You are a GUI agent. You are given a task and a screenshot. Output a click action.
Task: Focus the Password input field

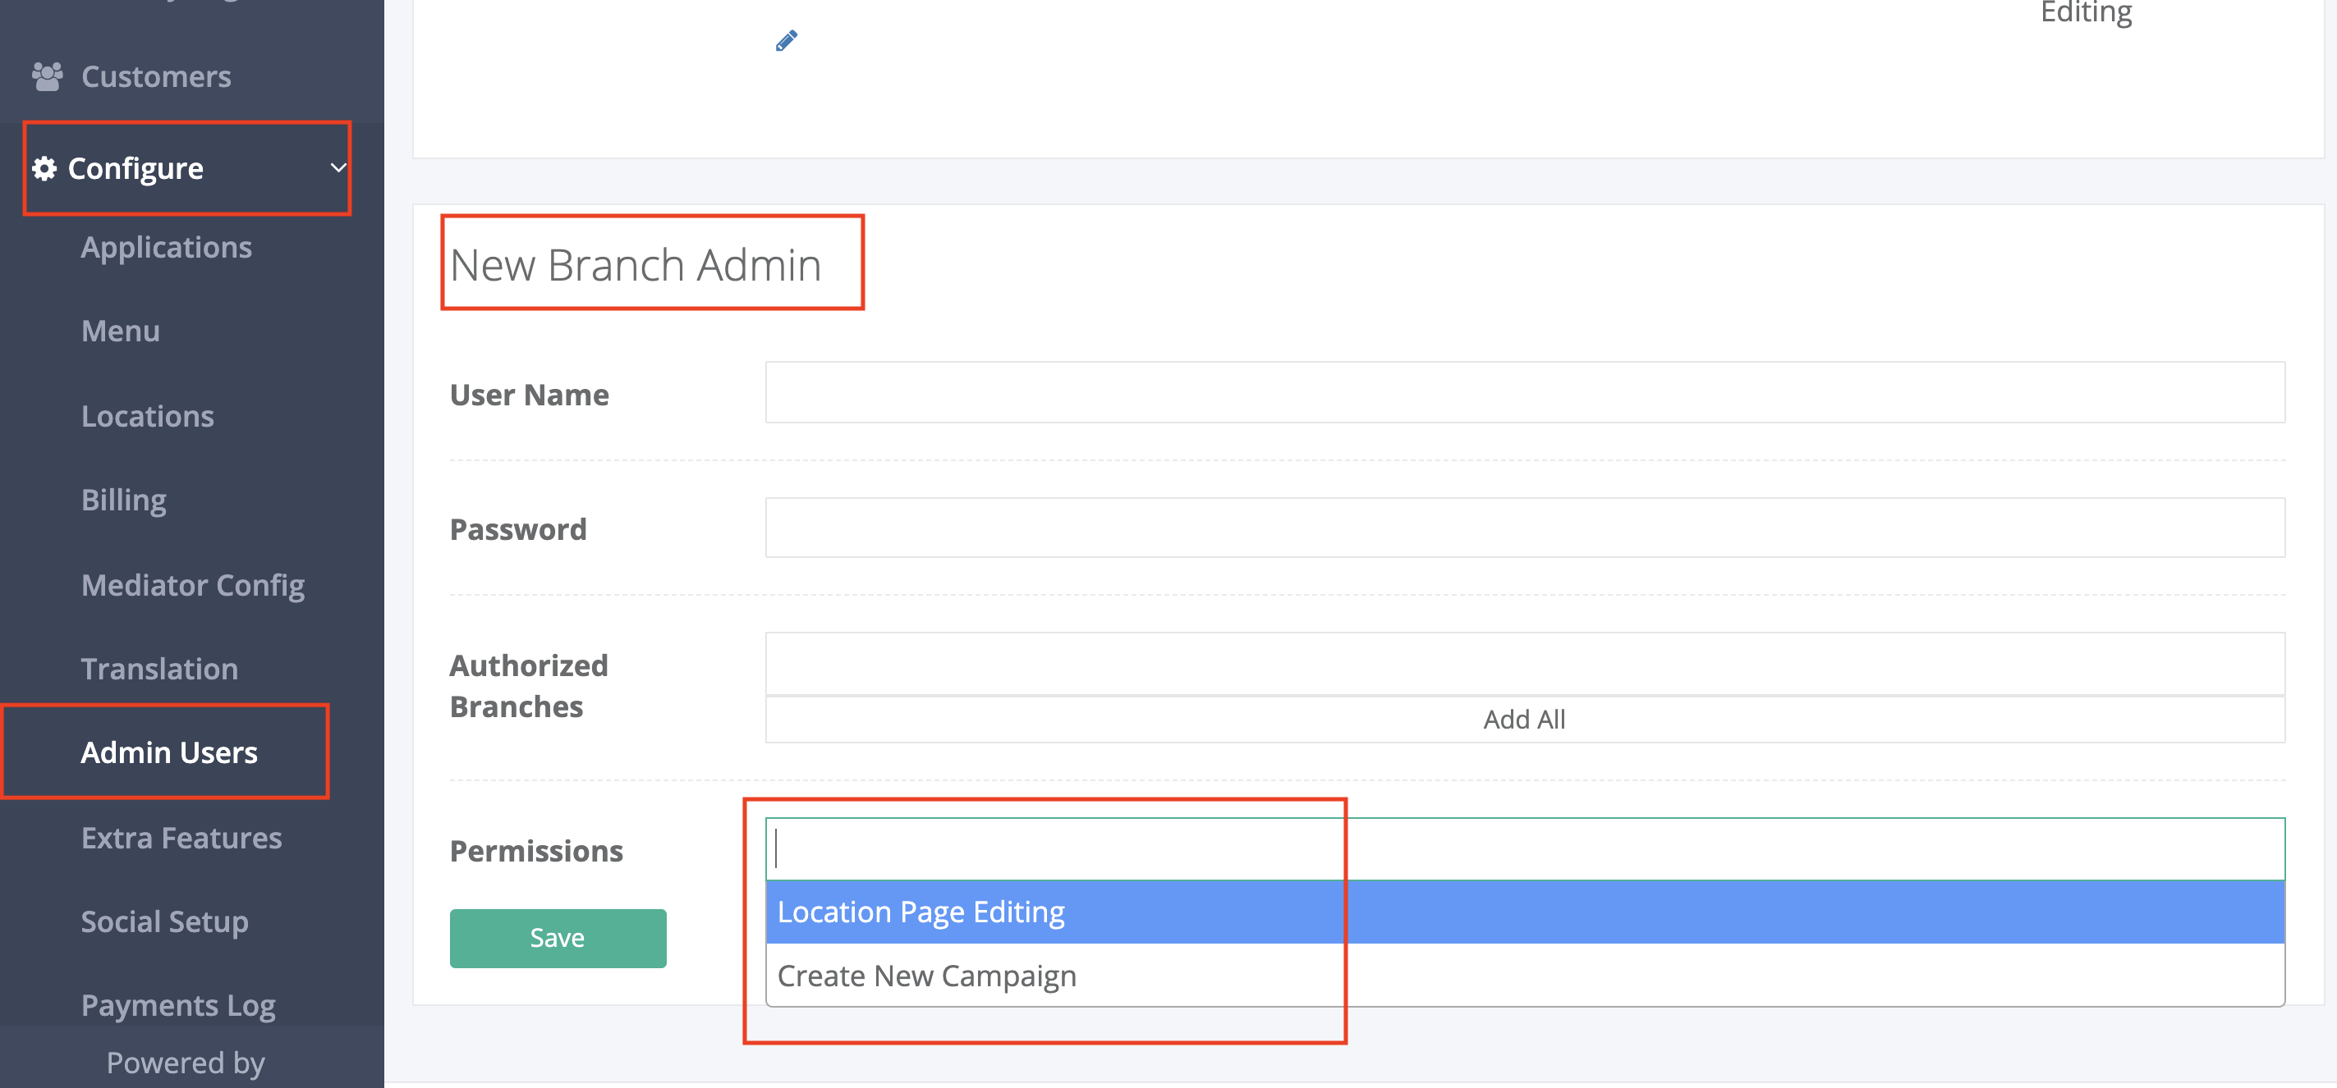point(1525,528)
